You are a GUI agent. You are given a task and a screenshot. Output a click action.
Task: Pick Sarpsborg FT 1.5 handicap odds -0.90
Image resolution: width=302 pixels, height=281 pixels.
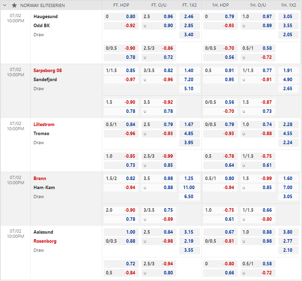[x=121, y=102]
